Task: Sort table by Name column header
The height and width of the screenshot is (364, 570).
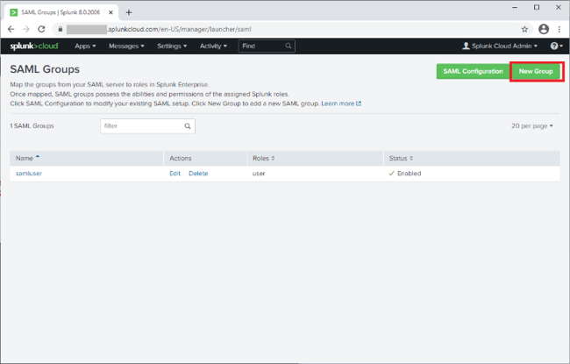Action: [25, 158]
